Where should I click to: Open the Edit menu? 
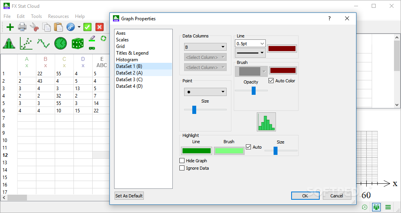pyautogui.click(x=21, y=16)
